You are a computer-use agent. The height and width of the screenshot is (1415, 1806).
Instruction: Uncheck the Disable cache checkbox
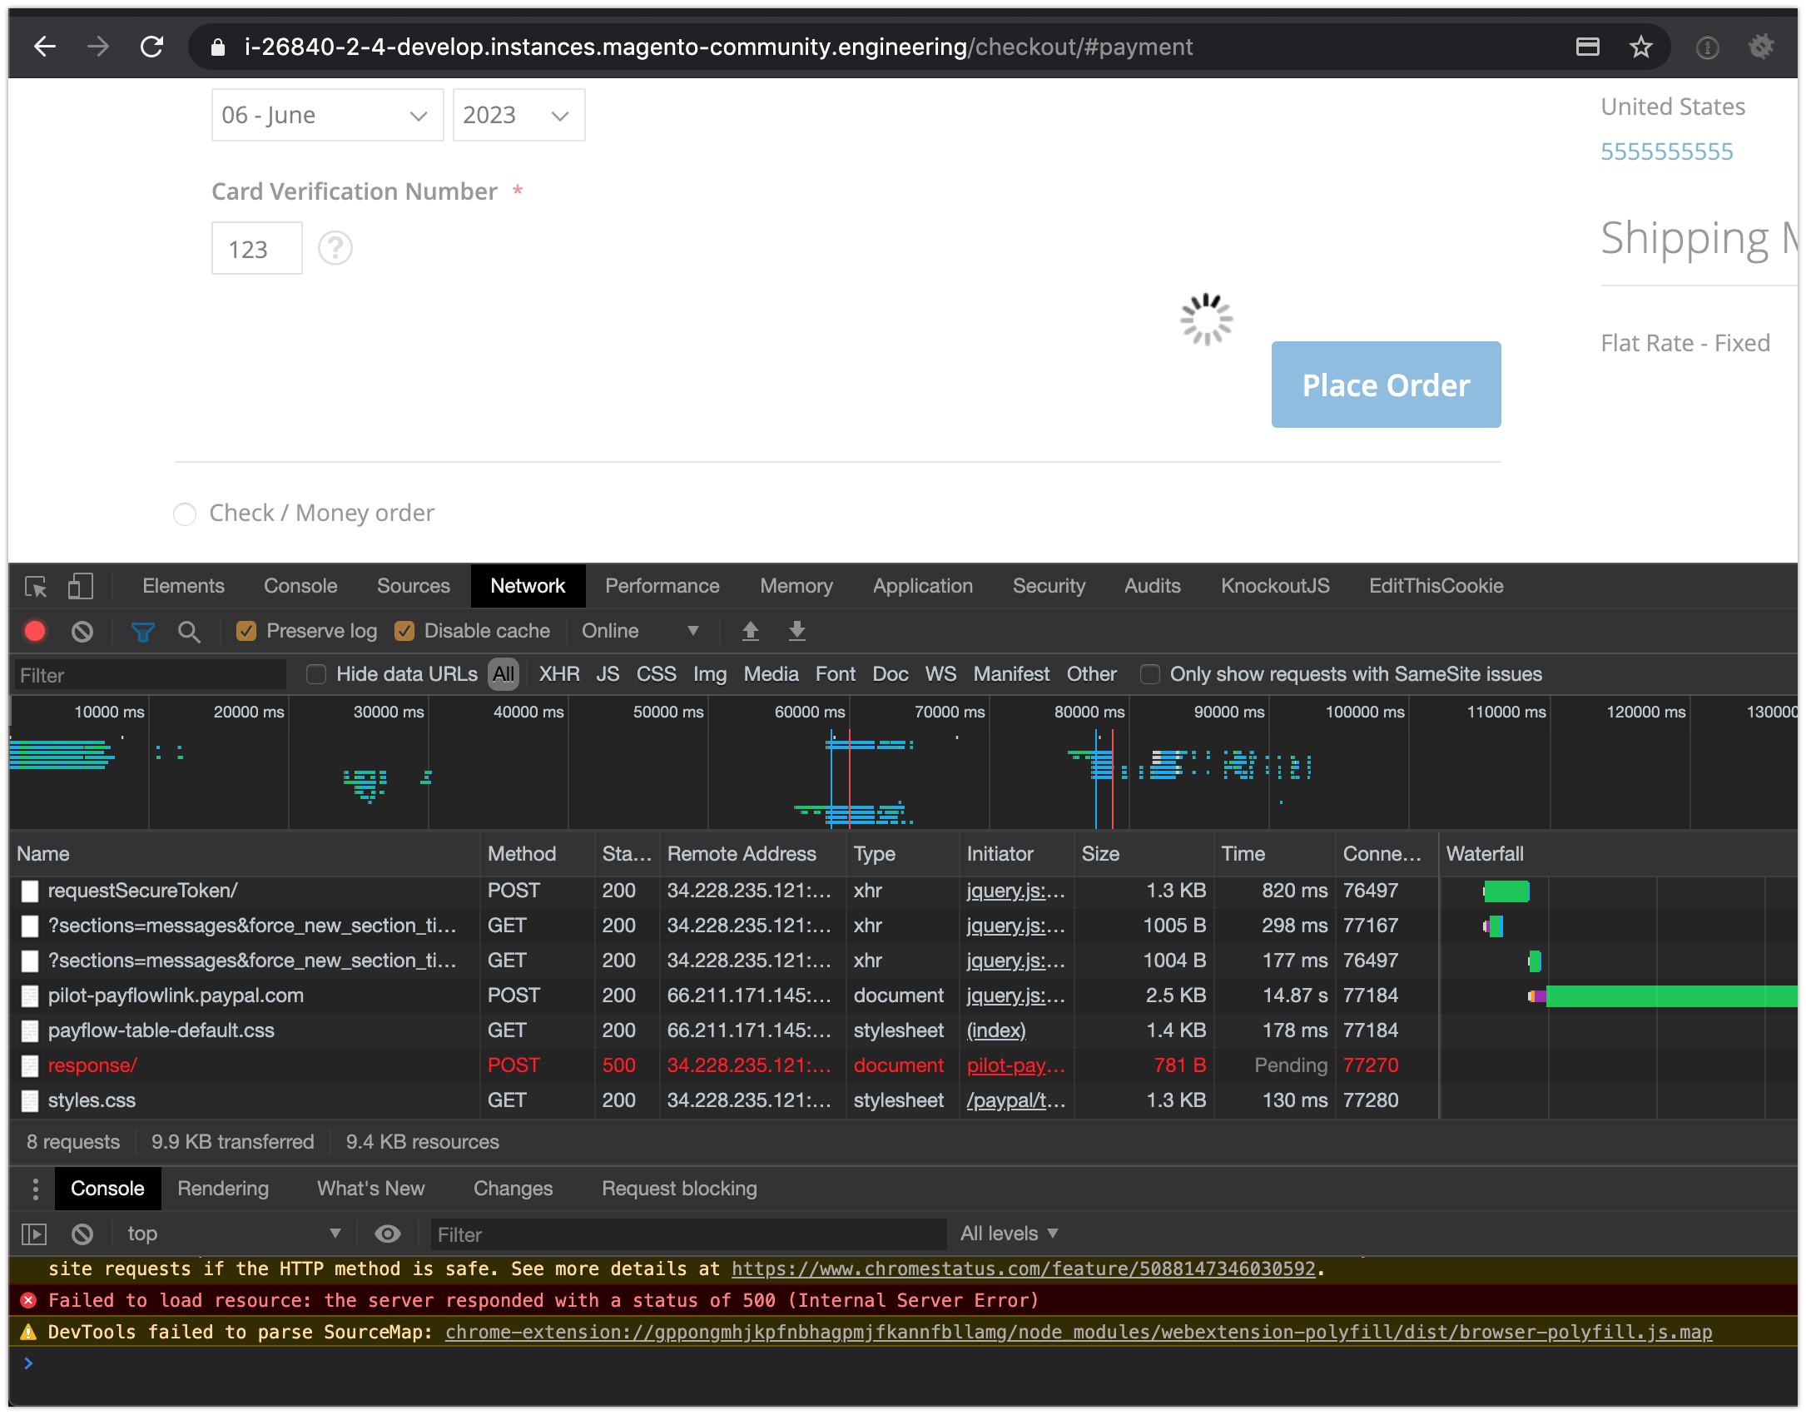(x=404, y=632)
